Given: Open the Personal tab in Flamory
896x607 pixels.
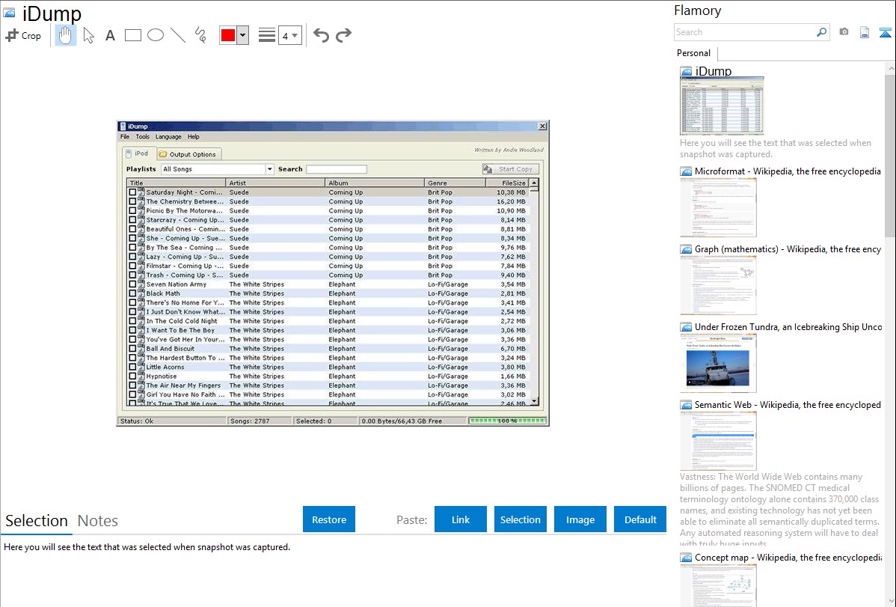Looking at the screenshot, I should pos(694,53).
